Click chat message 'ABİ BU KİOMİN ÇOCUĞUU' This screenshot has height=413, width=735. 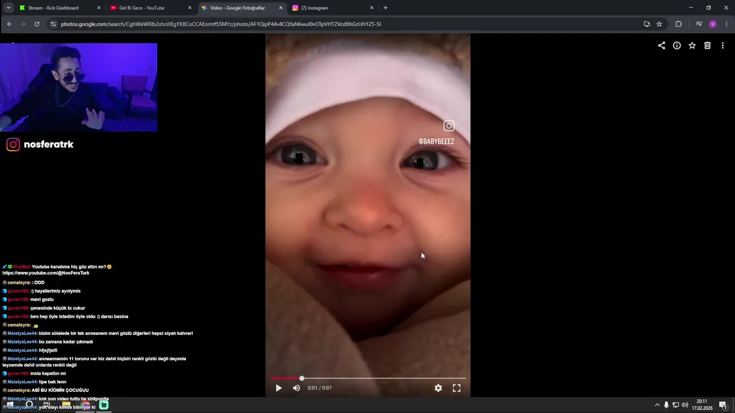(60, 390)
